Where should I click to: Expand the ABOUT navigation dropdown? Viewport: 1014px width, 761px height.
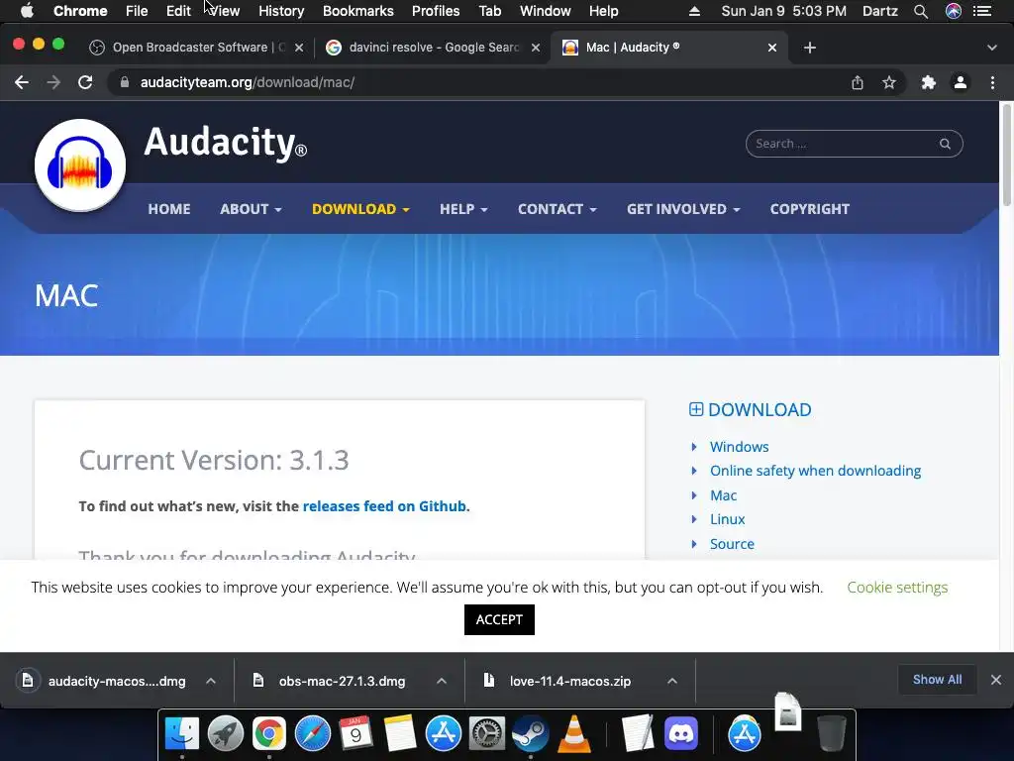[x=251, y=209]
